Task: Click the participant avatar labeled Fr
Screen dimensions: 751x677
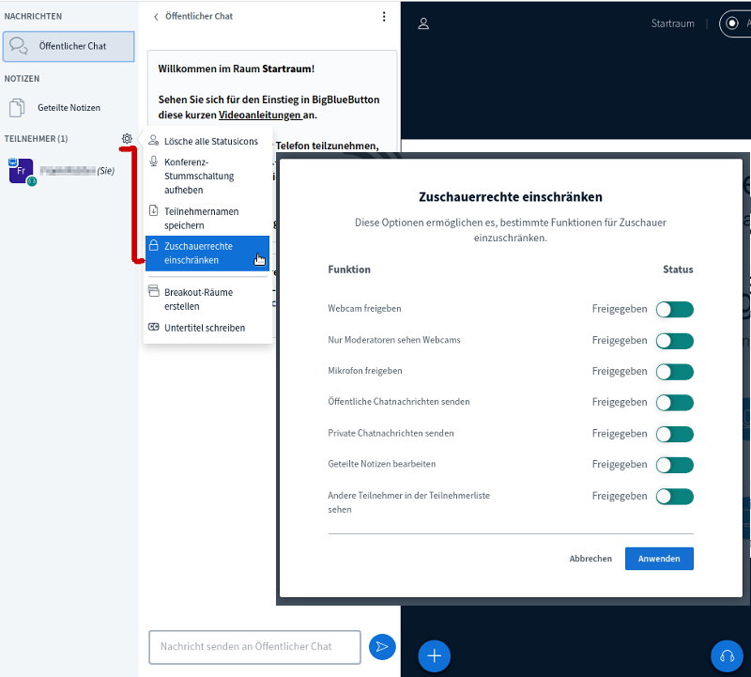Action: 21,170
